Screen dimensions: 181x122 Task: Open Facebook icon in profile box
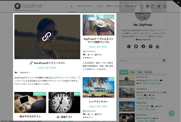click(x=143, y=46)
